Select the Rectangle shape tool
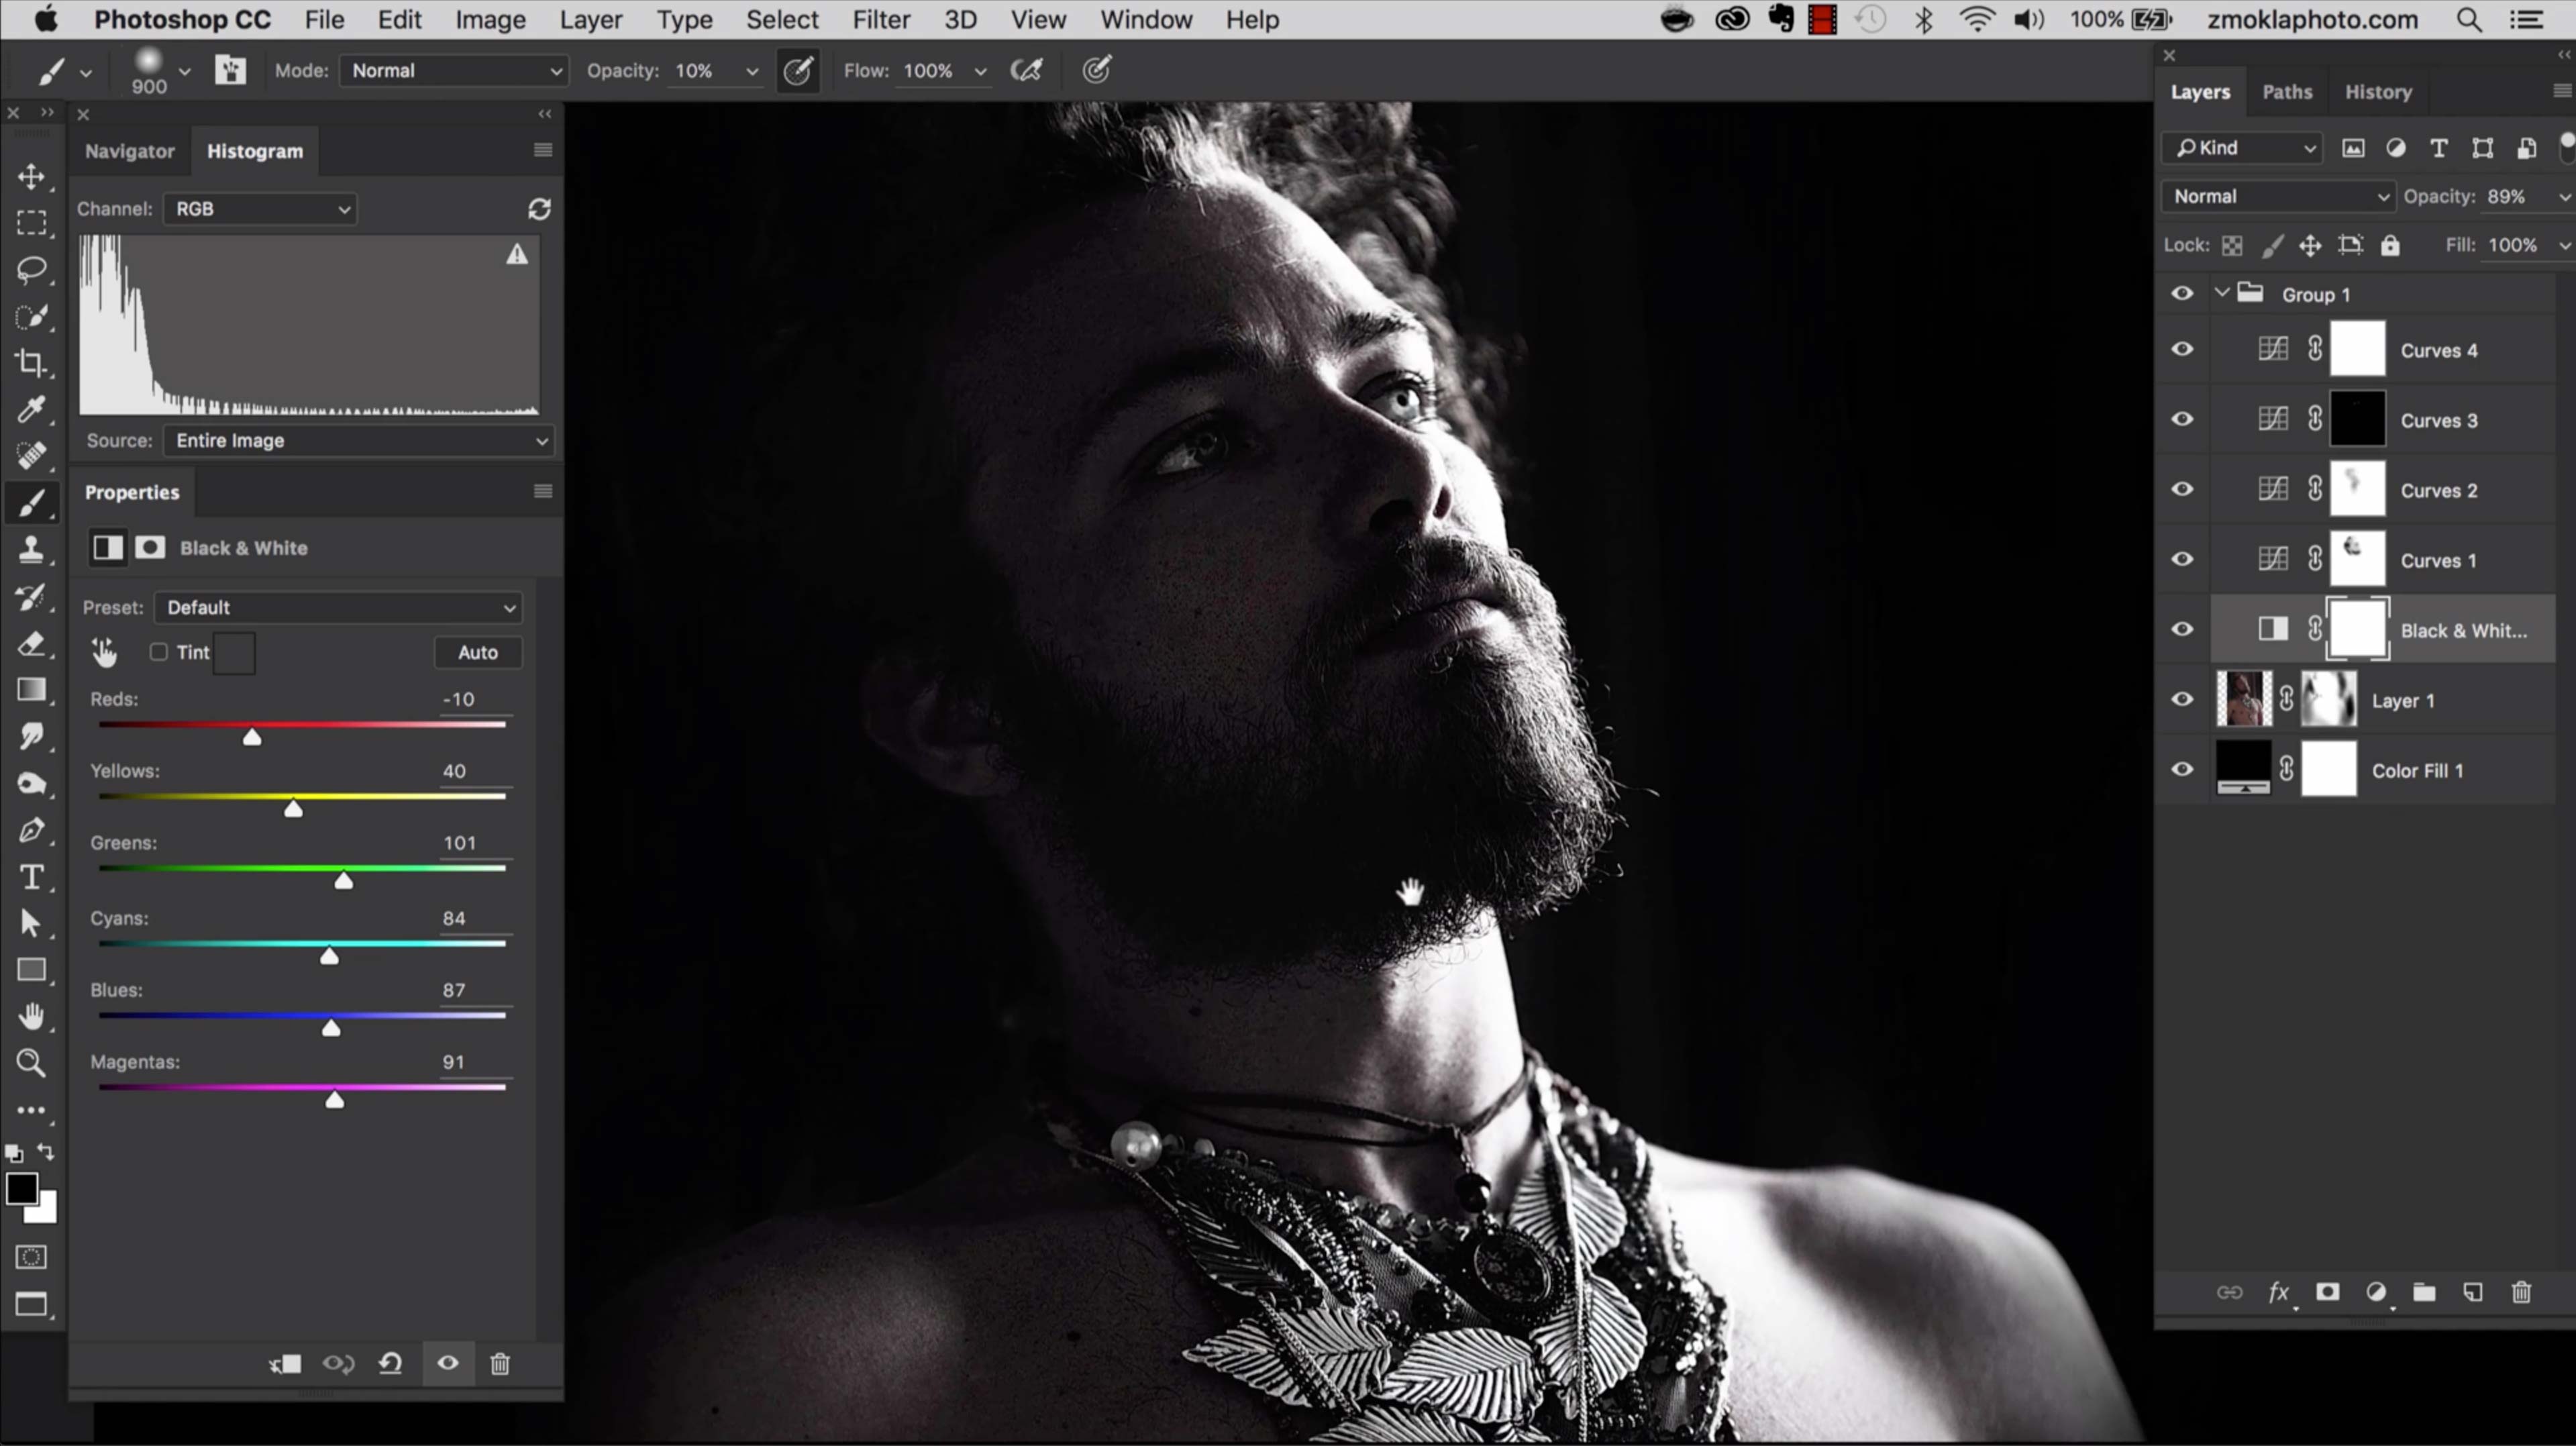Screen dimensions: 2576x1446 pos(31,970)
